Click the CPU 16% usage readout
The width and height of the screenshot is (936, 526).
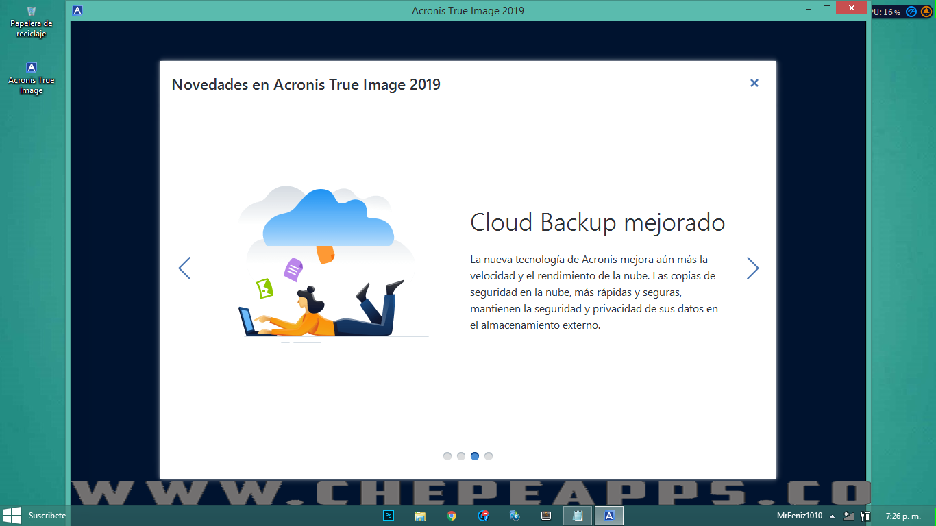pos(885,12)
